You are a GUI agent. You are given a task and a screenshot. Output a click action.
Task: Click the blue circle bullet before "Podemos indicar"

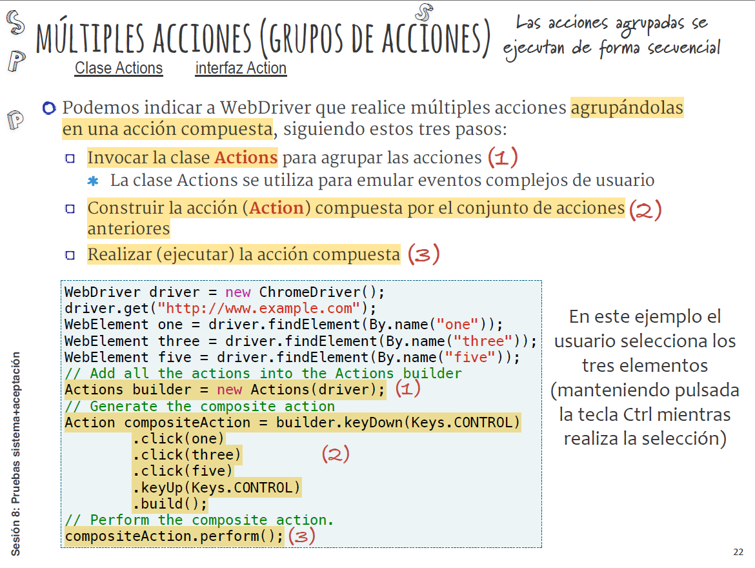(x=49, y=108)
